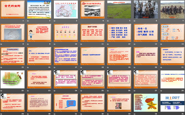Click the animation star icon under slide 31
The width and height of the screenshot is (185, 115).
[54, 114]
